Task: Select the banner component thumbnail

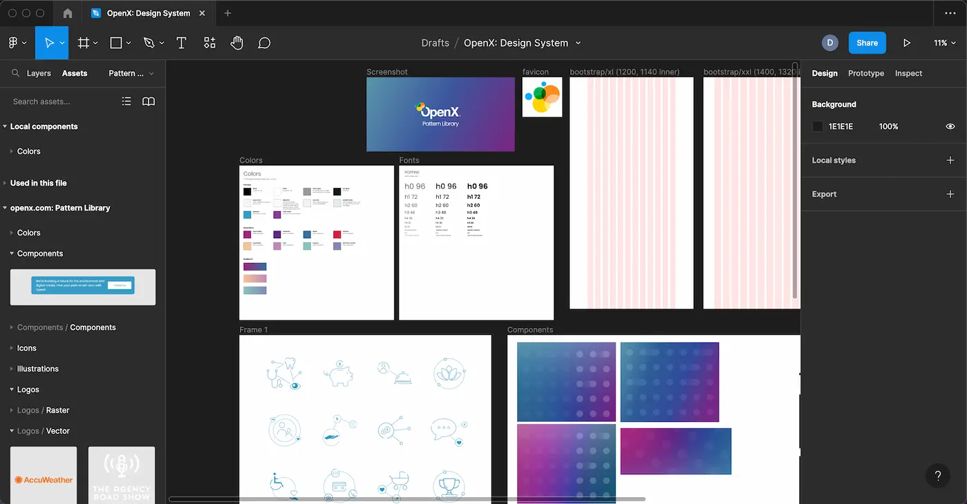Action: click(83, 287)
